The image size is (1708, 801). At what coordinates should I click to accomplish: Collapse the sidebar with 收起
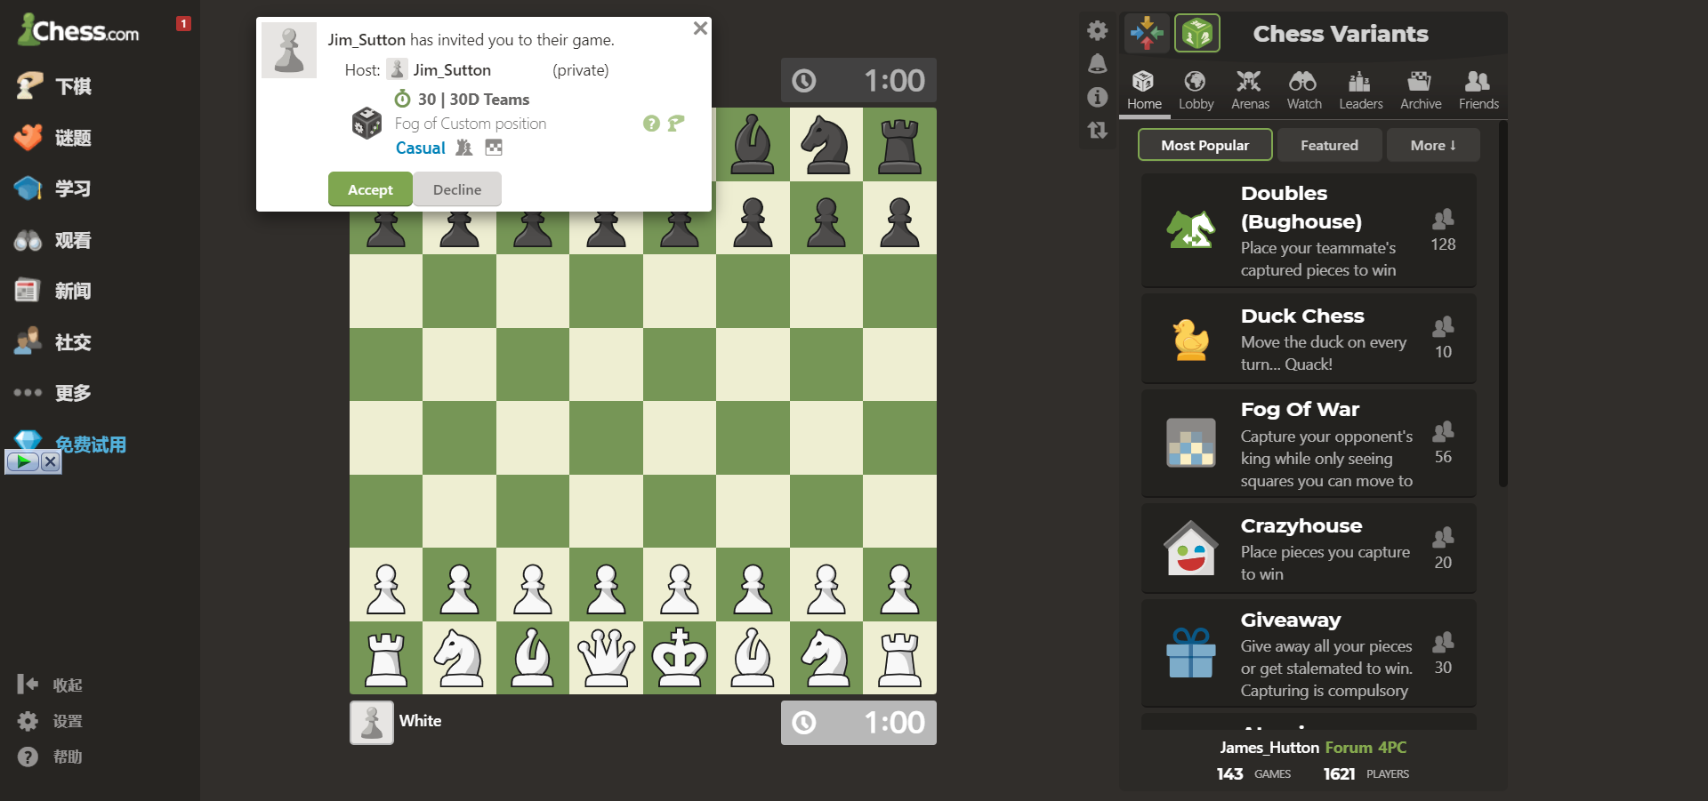(x=51, y=685)
